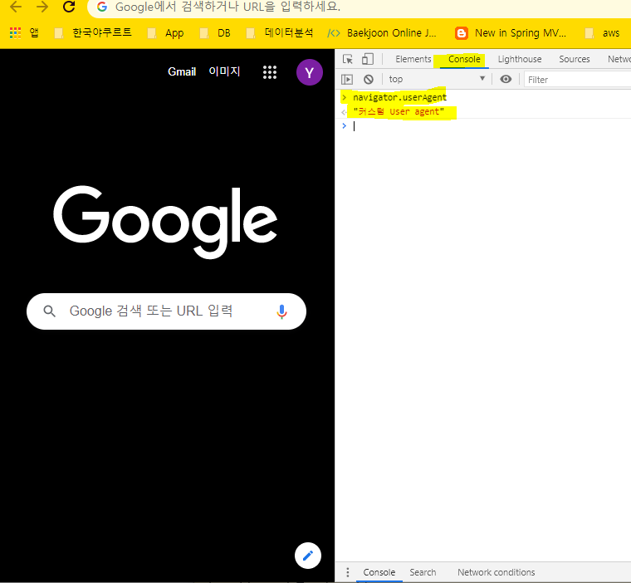Screen dimensions: 631x583
Task: Switch to the Sources tab
Action: click(x=575, y=59)
